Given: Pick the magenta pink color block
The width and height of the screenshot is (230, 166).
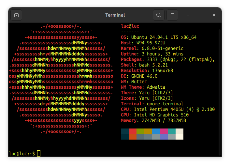Looking at the screenshot, I should pos(164,131).
